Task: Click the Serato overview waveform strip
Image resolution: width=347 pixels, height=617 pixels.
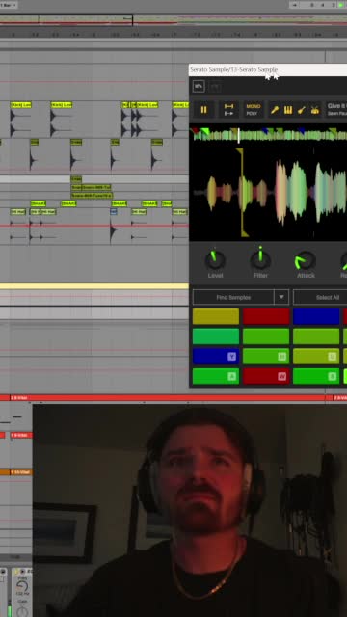Action: (x=270, y=135)
